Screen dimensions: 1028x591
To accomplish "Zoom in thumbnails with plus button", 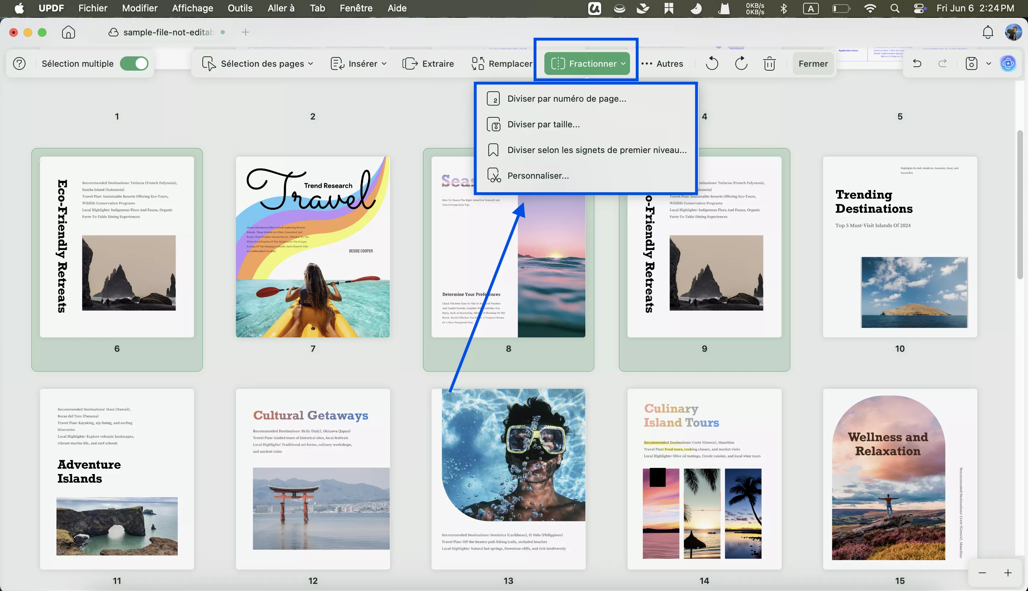I will click(1008, 573).
